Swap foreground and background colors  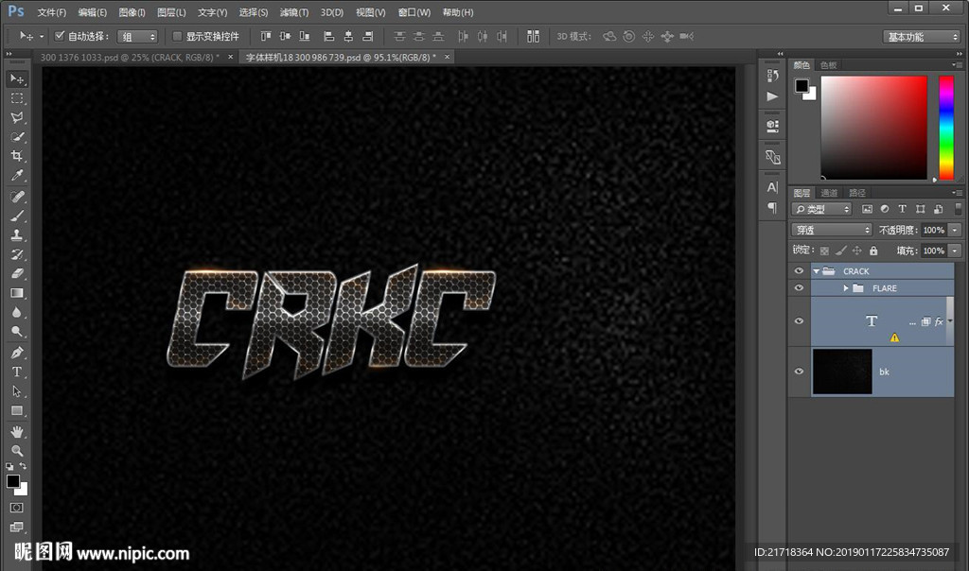click(23, 466)
